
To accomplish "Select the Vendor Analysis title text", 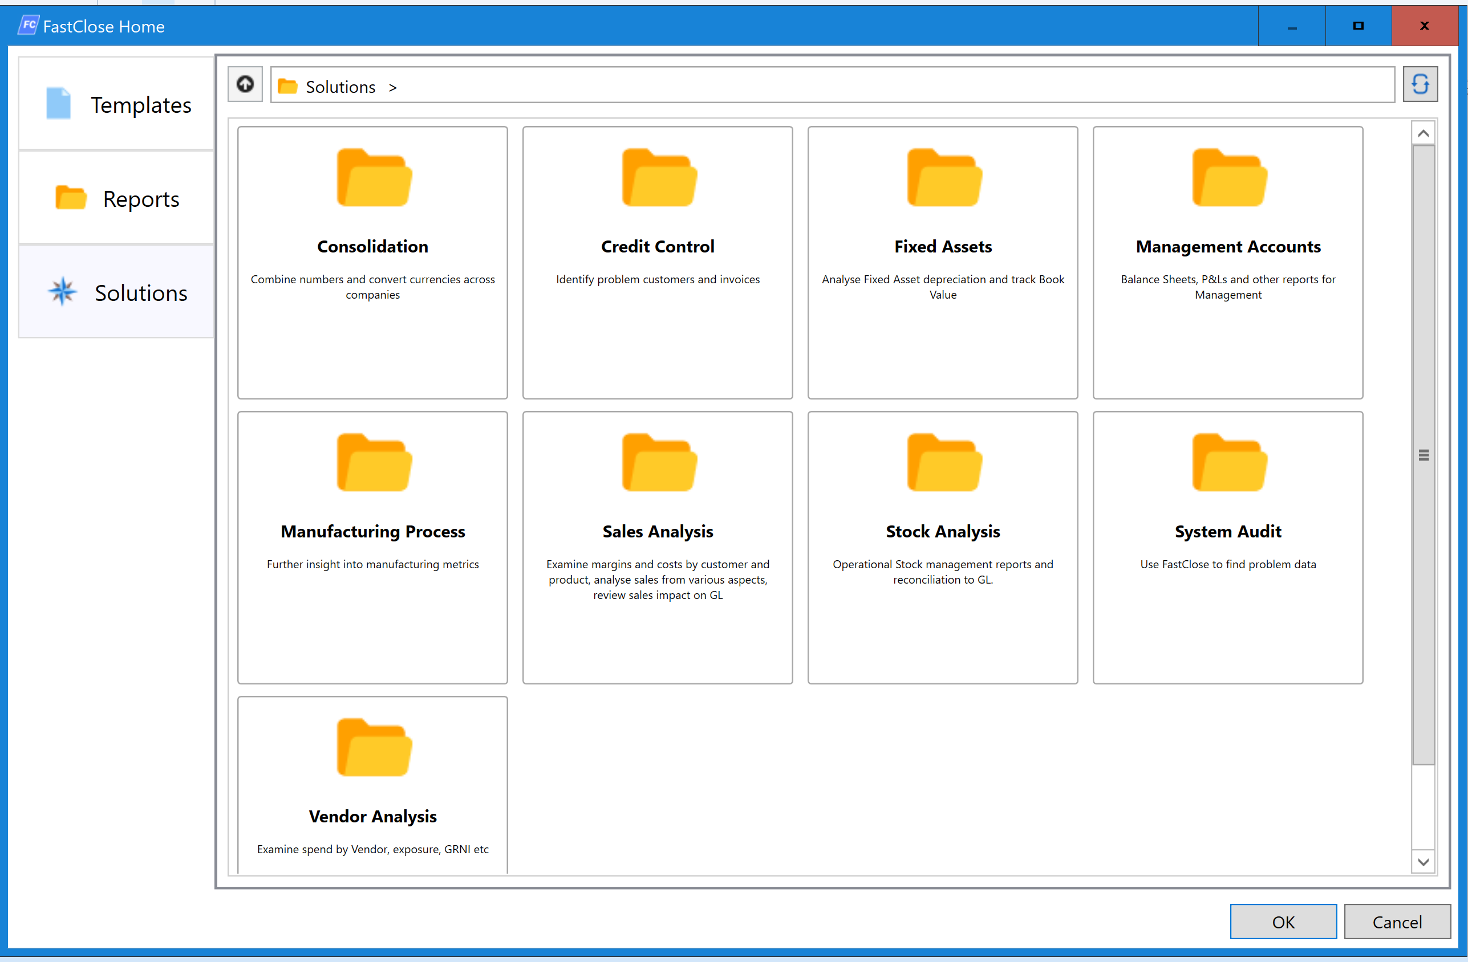I will tap(372, 816).
